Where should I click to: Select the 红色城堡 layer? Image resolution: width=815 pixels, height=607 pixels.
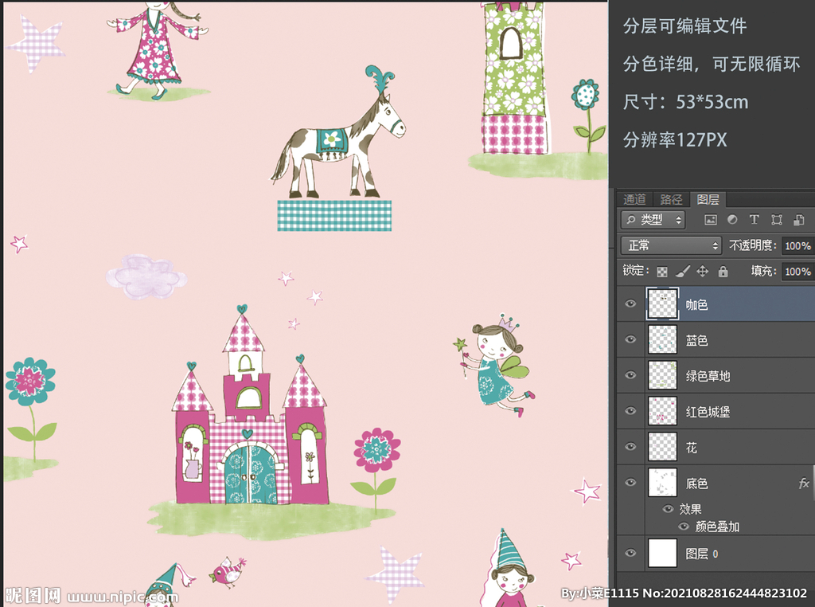click(x=708, y=412)
